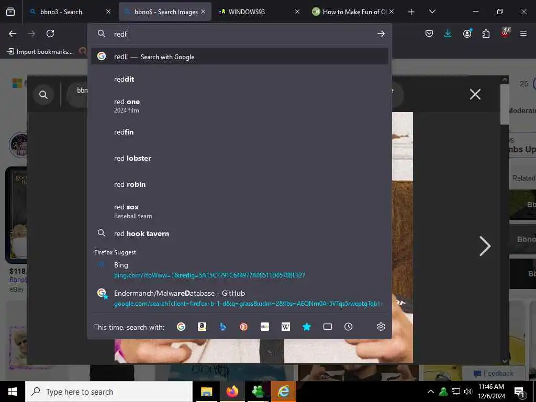Click the image viewer scrollbar thumb

[505, 104]
